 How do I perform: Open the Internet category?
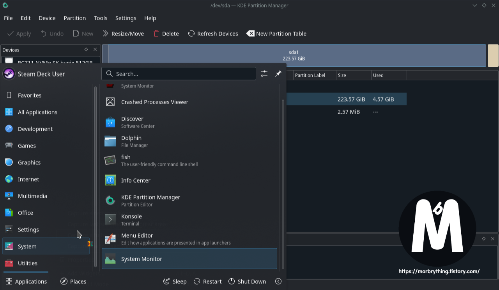pyautogui.click(x=46, y=179)
